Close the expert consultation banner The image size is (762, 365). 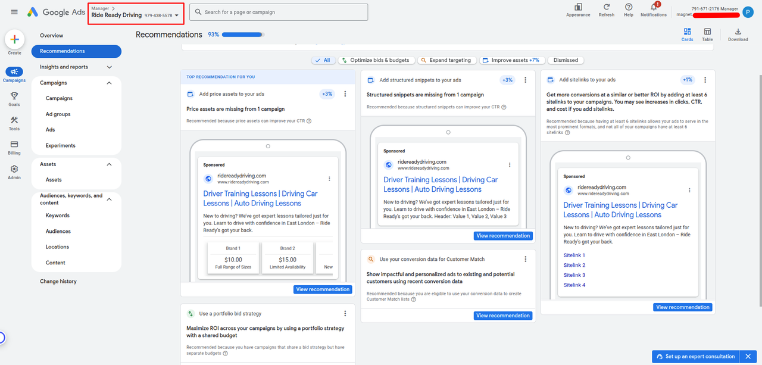click(x=748, y=357)
